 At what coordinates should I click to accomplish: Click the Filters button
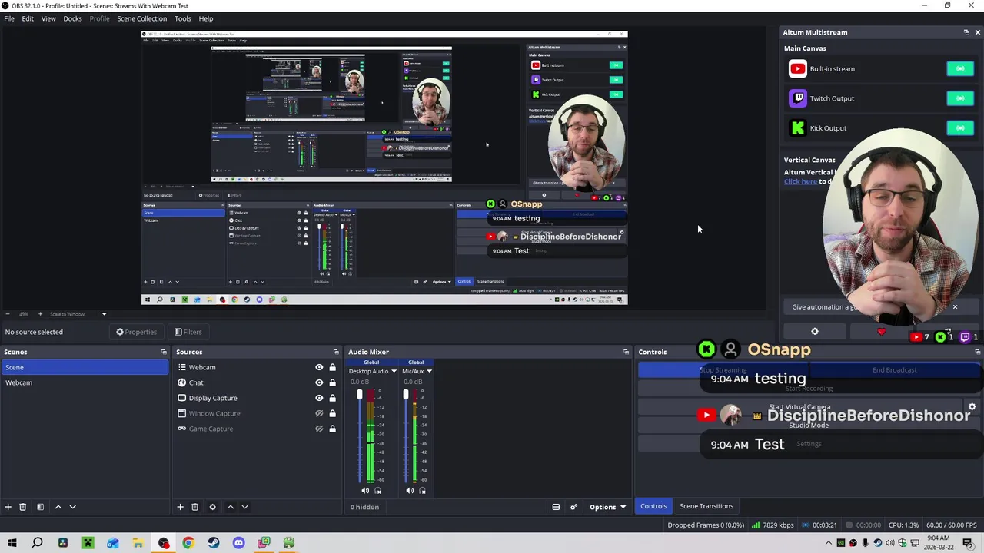tap(188, 332)
